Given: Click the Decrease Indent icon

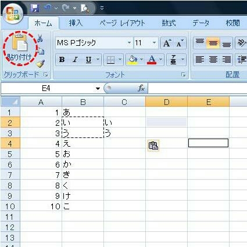Looking at the screenshot, I should 242,60.
